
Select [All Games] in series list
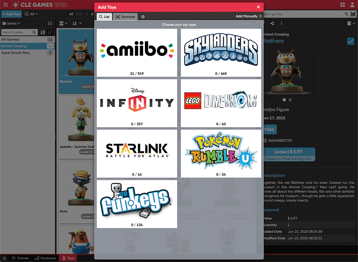click(28, 39)
